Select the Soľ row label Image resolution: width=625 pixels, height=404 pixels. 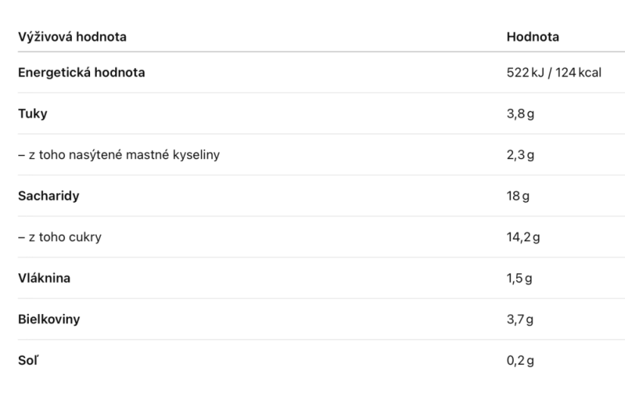[28, 360]
